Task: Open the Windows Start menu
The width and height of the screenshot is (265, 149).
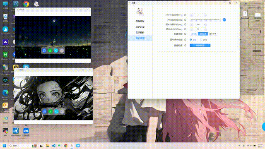Action: (5, 146)
